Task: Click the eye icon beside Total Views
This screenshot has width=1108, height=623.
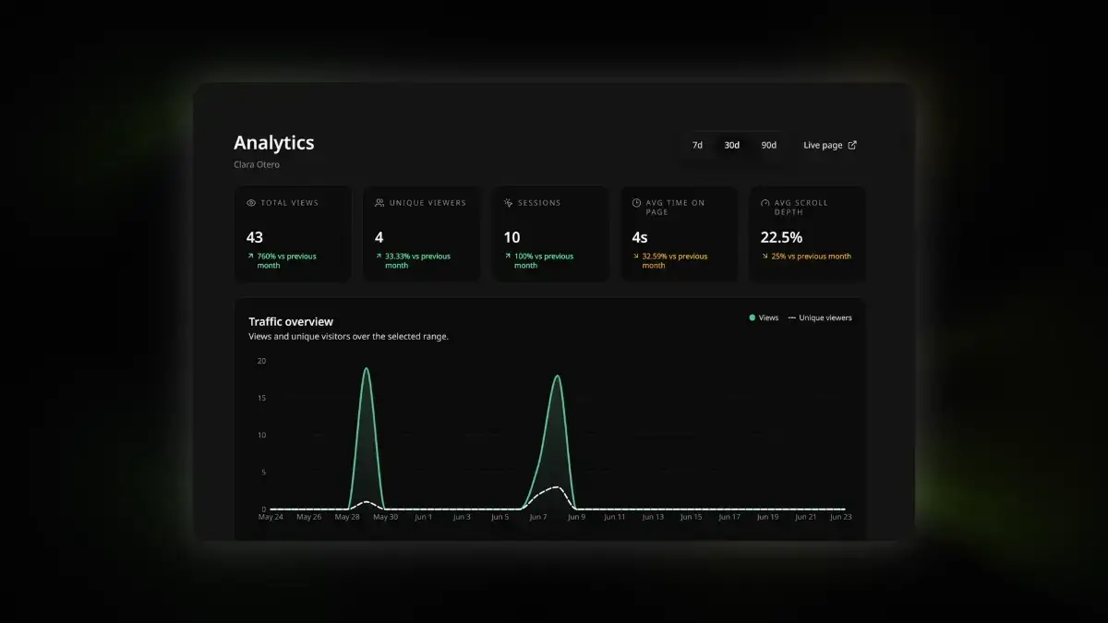Action: coord(251,202)
